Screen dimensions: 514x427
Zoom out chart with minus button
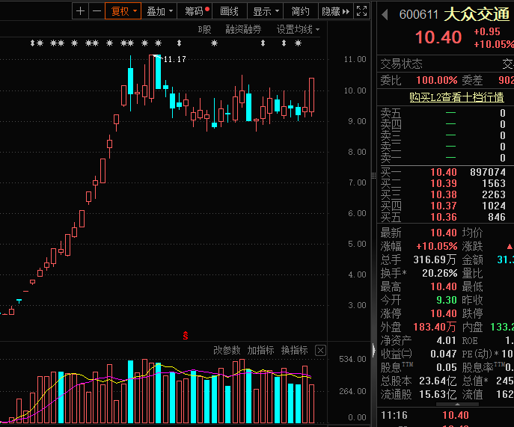coord(97,11)
